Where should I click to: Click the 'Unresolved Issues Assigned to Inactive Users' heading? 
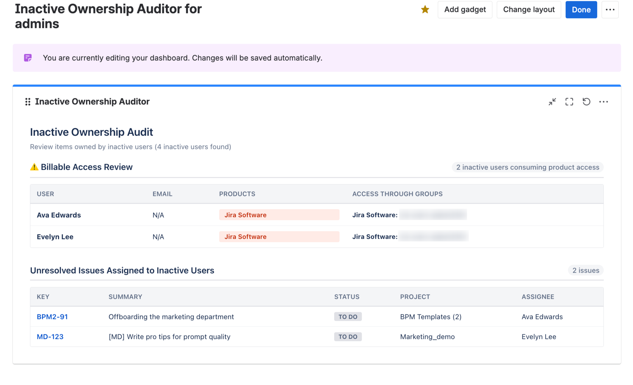pyautogui.click(x=122, y=270)
